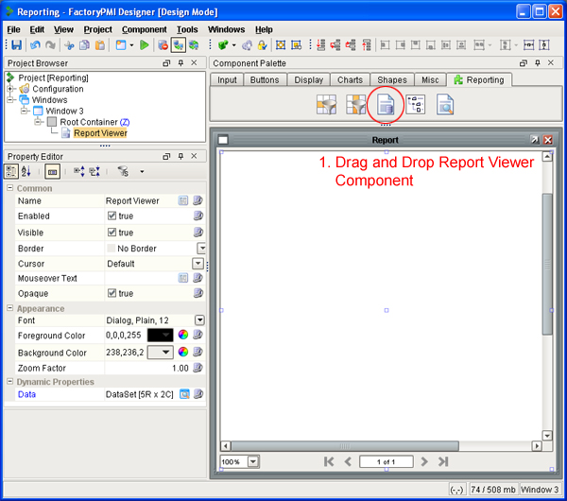
Task: Pin the Project Browser panel
Action: (180, 63)
